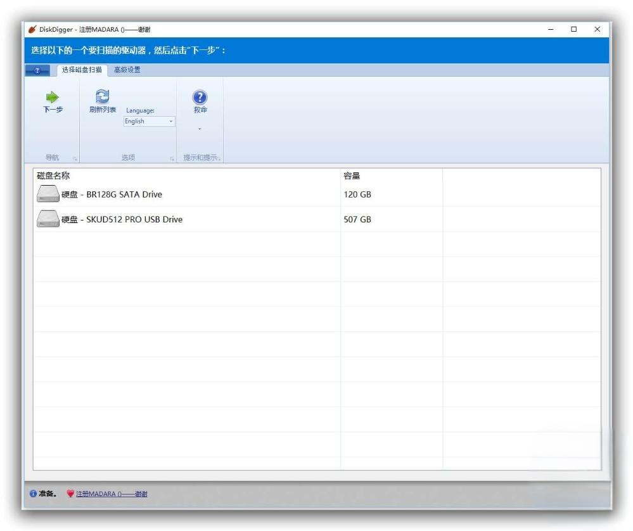Click the red heart icon in status bar
633x531 pixels.
(x=70, y=494)
